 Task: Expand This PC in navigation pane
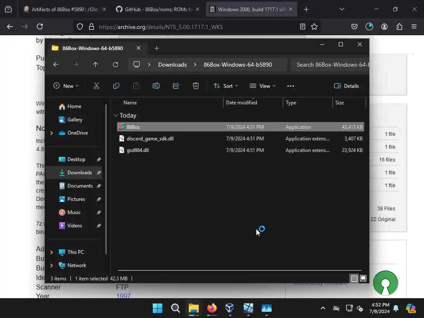[51, 252]
